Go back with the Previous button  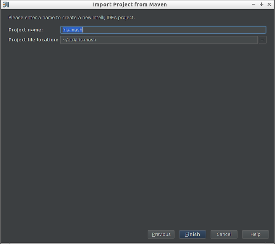(x=161, y=234)
